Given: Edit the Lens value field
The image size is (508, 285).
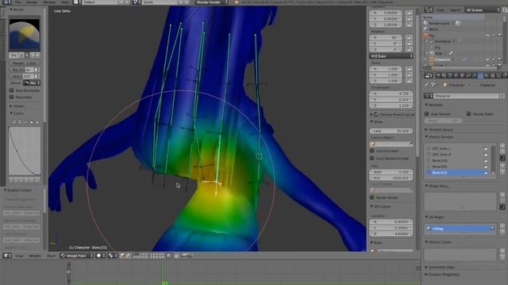Looking at the screenshot, I should click(x=391, y=131).
